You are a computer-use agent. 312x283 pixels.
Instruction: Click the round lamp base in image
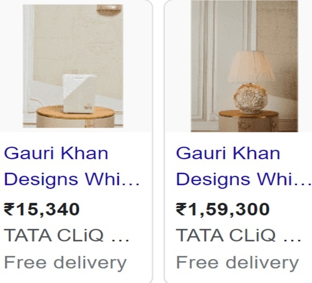250,98
